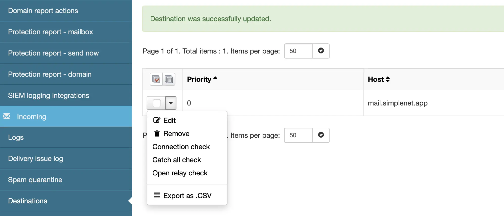This screenshot has width=504, height=216.
Task: Apply top items per page checkmark button
Action: [x=321, y=51]
